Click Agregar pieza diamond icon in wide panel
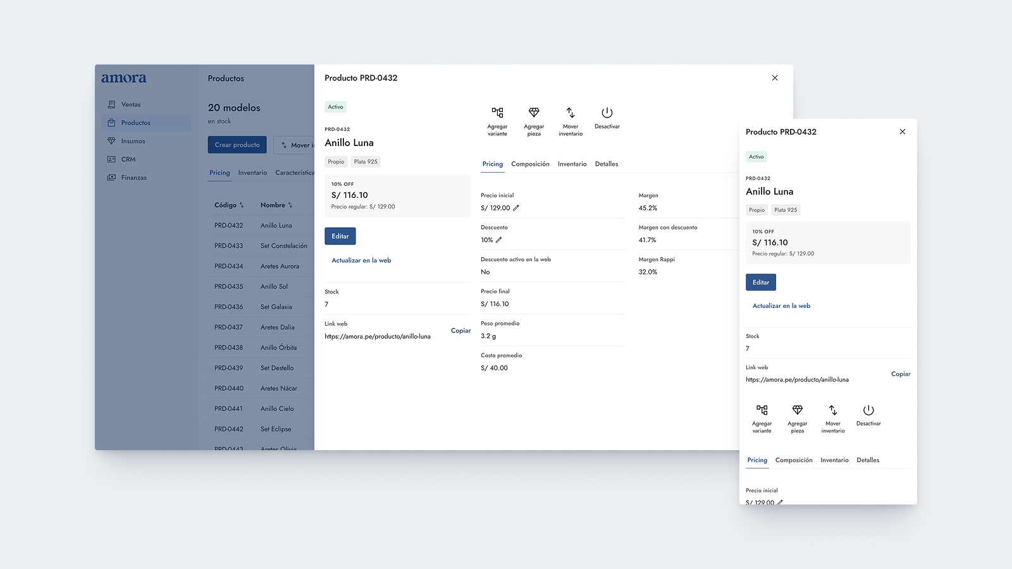Viewport: 1012px width, 569px height. [534, 113]
